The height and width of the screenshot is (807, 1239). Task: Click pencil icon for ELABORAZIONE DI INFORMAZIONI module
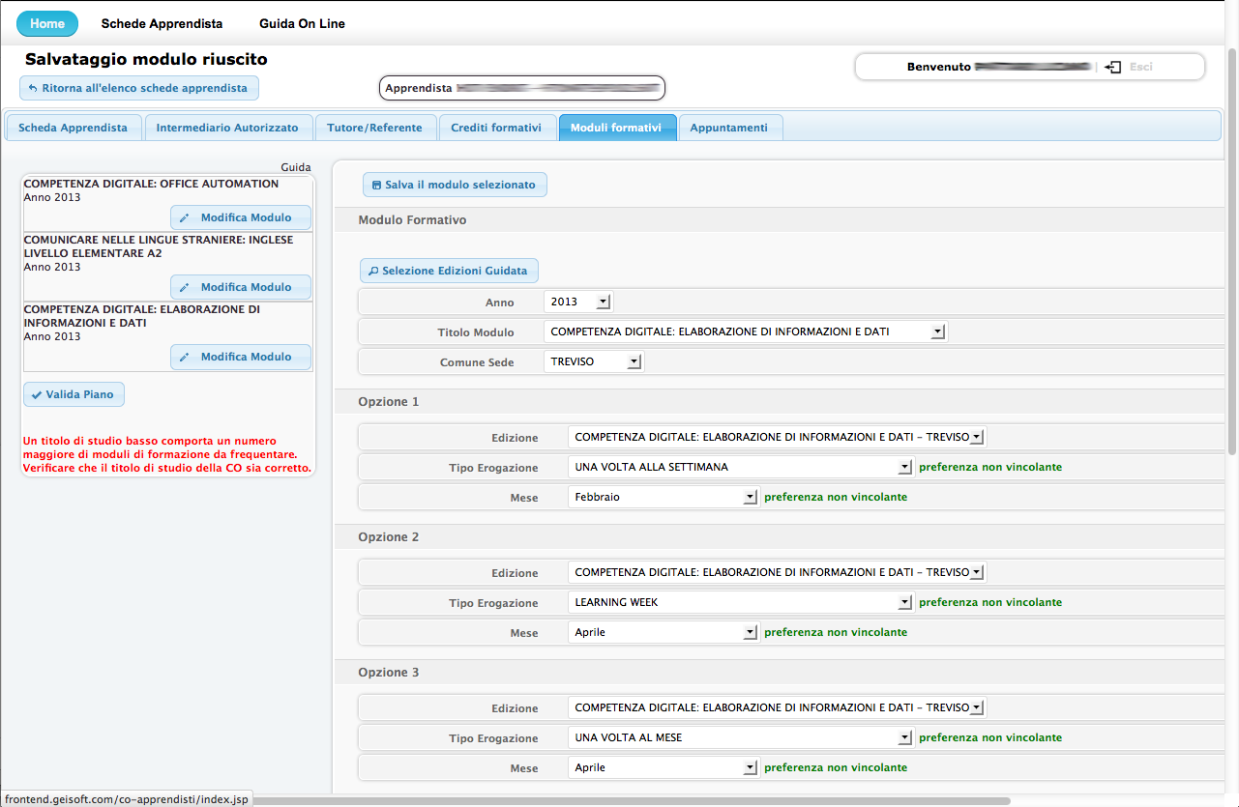pos(185,357)
